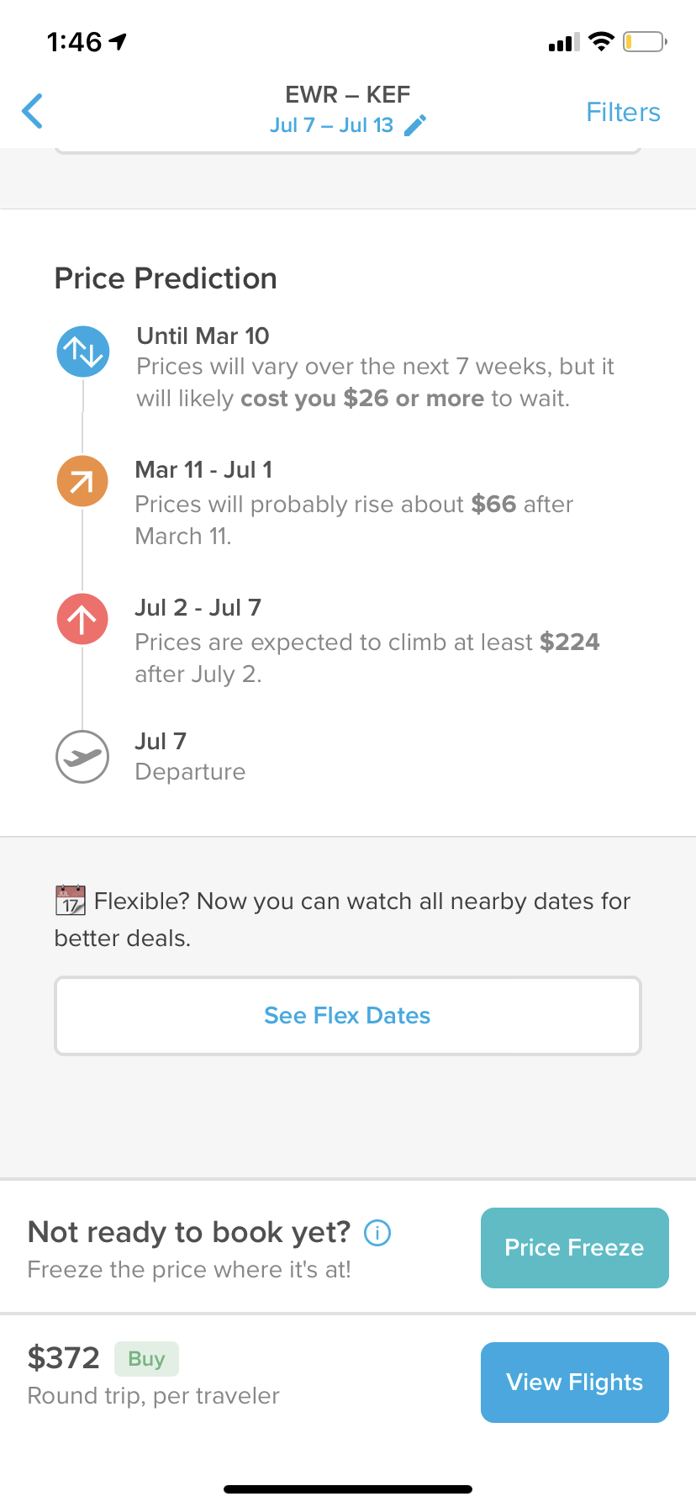Tap the airplane departure icon

(82, 757)
